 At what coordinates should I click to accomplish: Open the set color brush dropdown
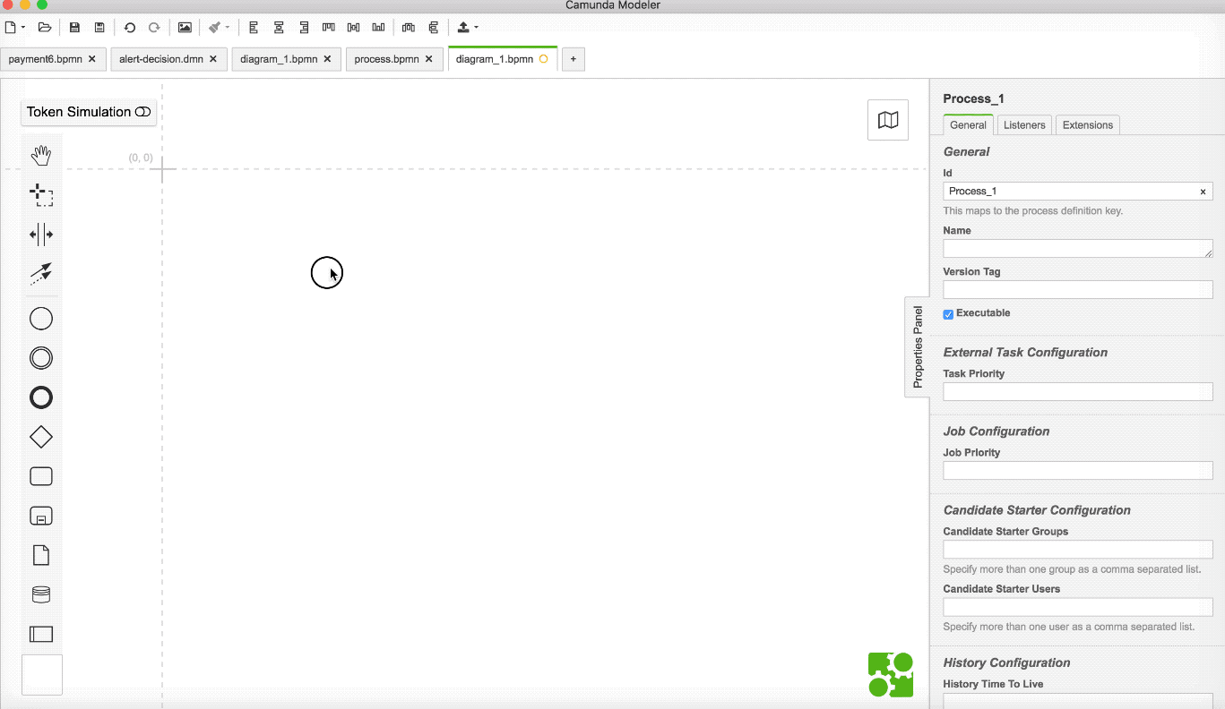coord(219,28)
